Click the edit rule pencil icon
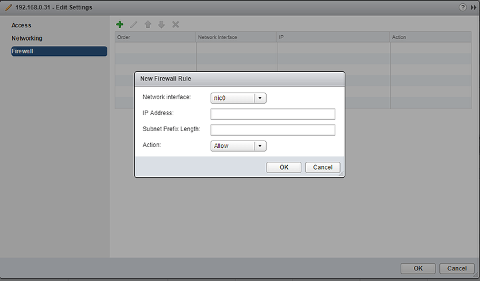480x281 pixels. click(134, 25)
